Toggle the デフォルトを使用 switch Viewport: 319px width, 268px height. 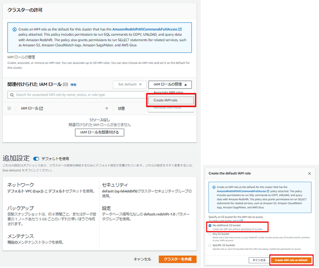[x=36, y=158]
